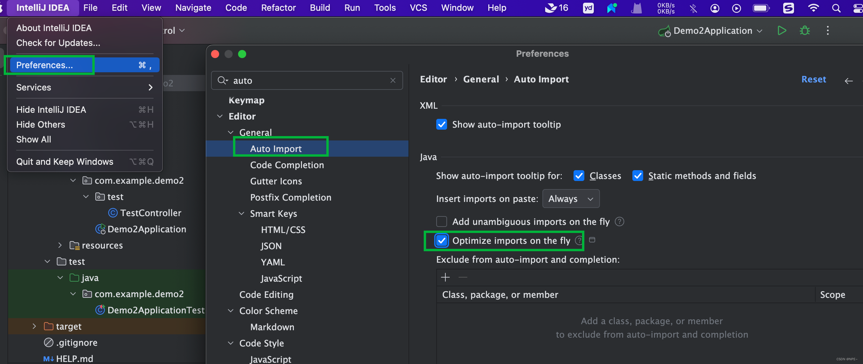Toggle Optimize imports on the fly
This screenshot has height=364, width=863.
[x=441, y=241]
